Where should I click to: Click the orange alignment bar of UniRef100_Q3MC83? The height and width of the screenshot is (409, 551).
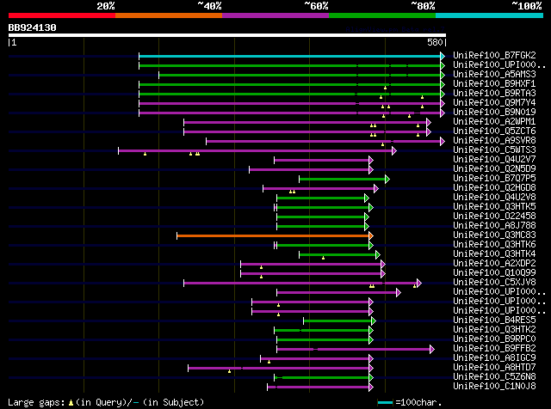pos(273,236)
